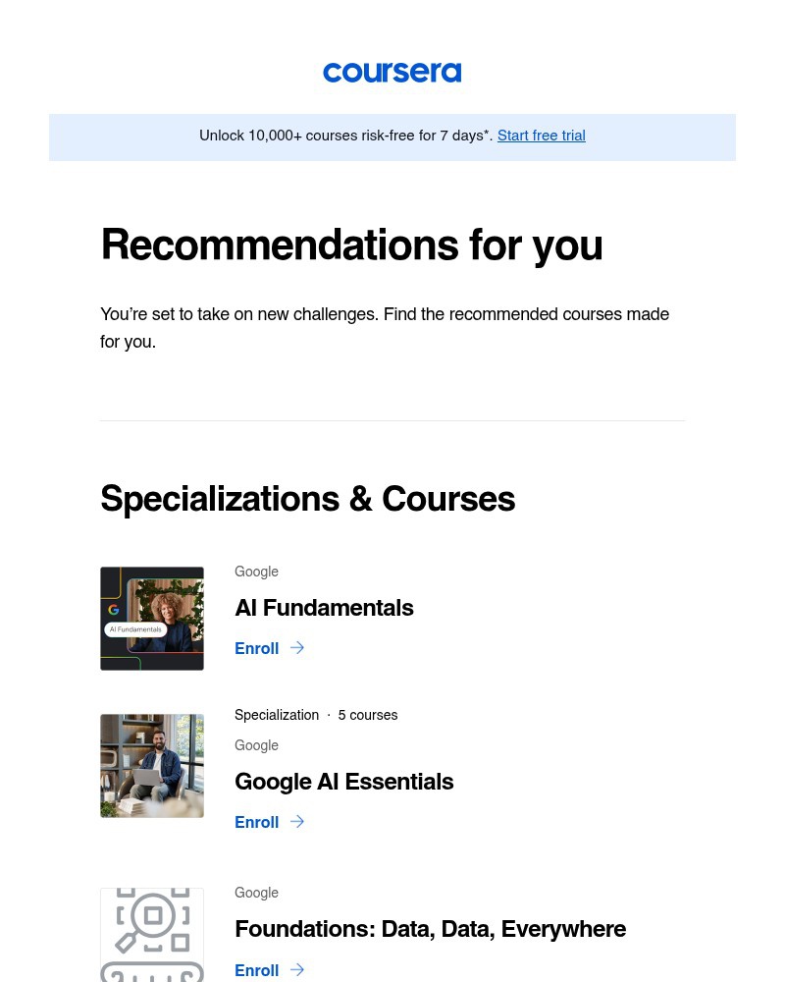The height and width of the screenshot is (982, 785).
Task: Click the Google provider label above AI Fundamentals
Action: click(x=256, y=572)
